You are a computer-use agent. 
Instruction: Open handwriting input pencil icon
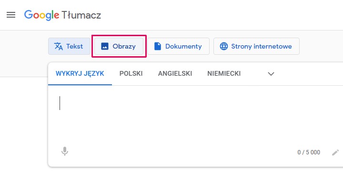(335, 152)
